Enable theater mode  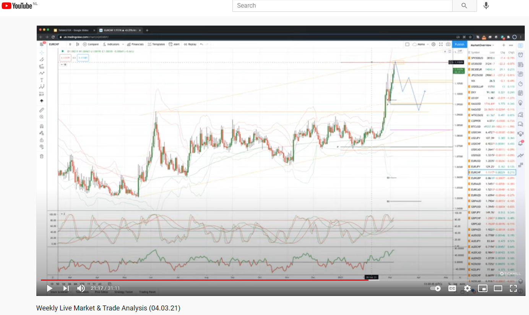click(498, 289)
